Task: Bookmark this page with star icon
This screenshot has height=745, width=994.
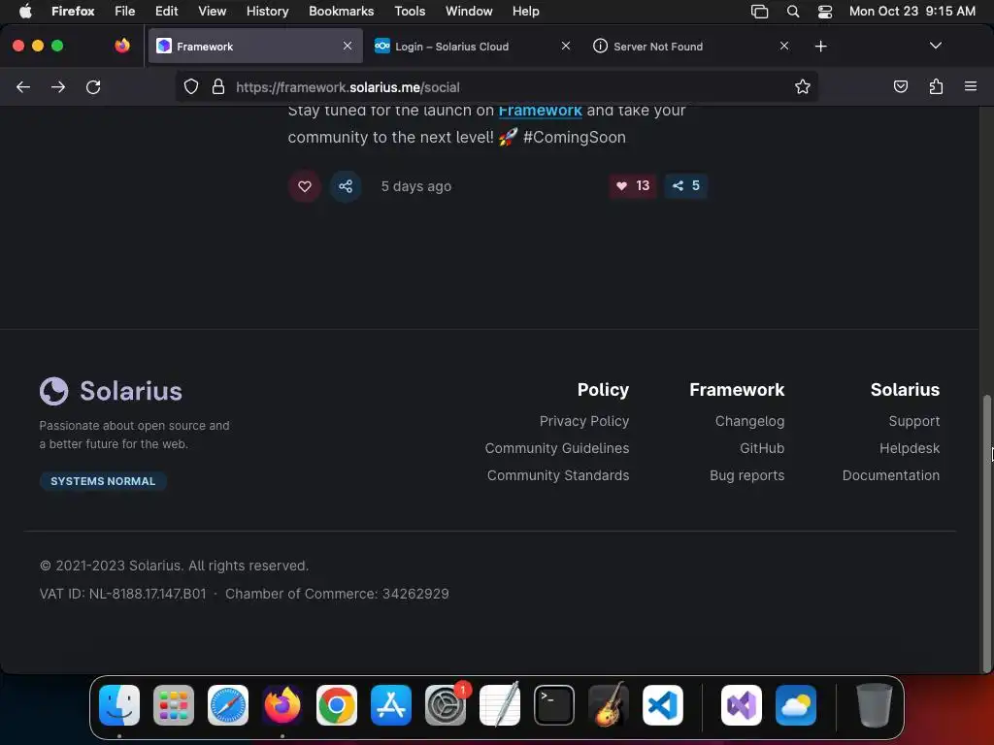Action: [803, 86]
